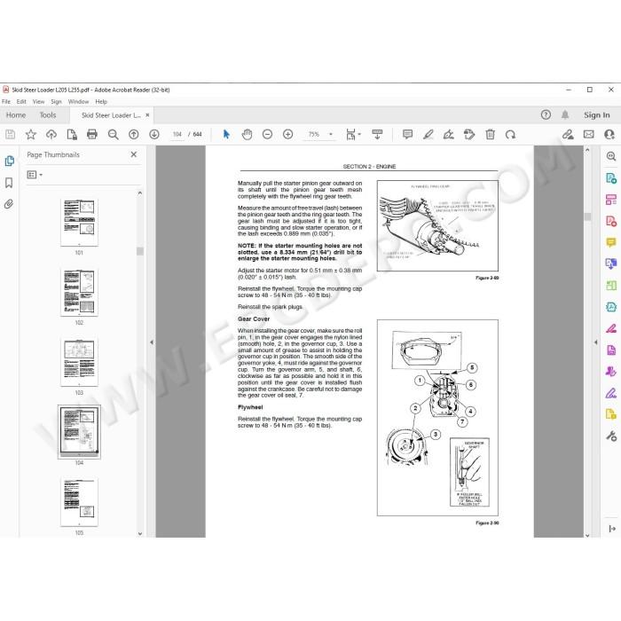The height and width of the screenshot is (621, 621).
Task: Open the 75% zoom level dropdown
Action: pos(320,135)
